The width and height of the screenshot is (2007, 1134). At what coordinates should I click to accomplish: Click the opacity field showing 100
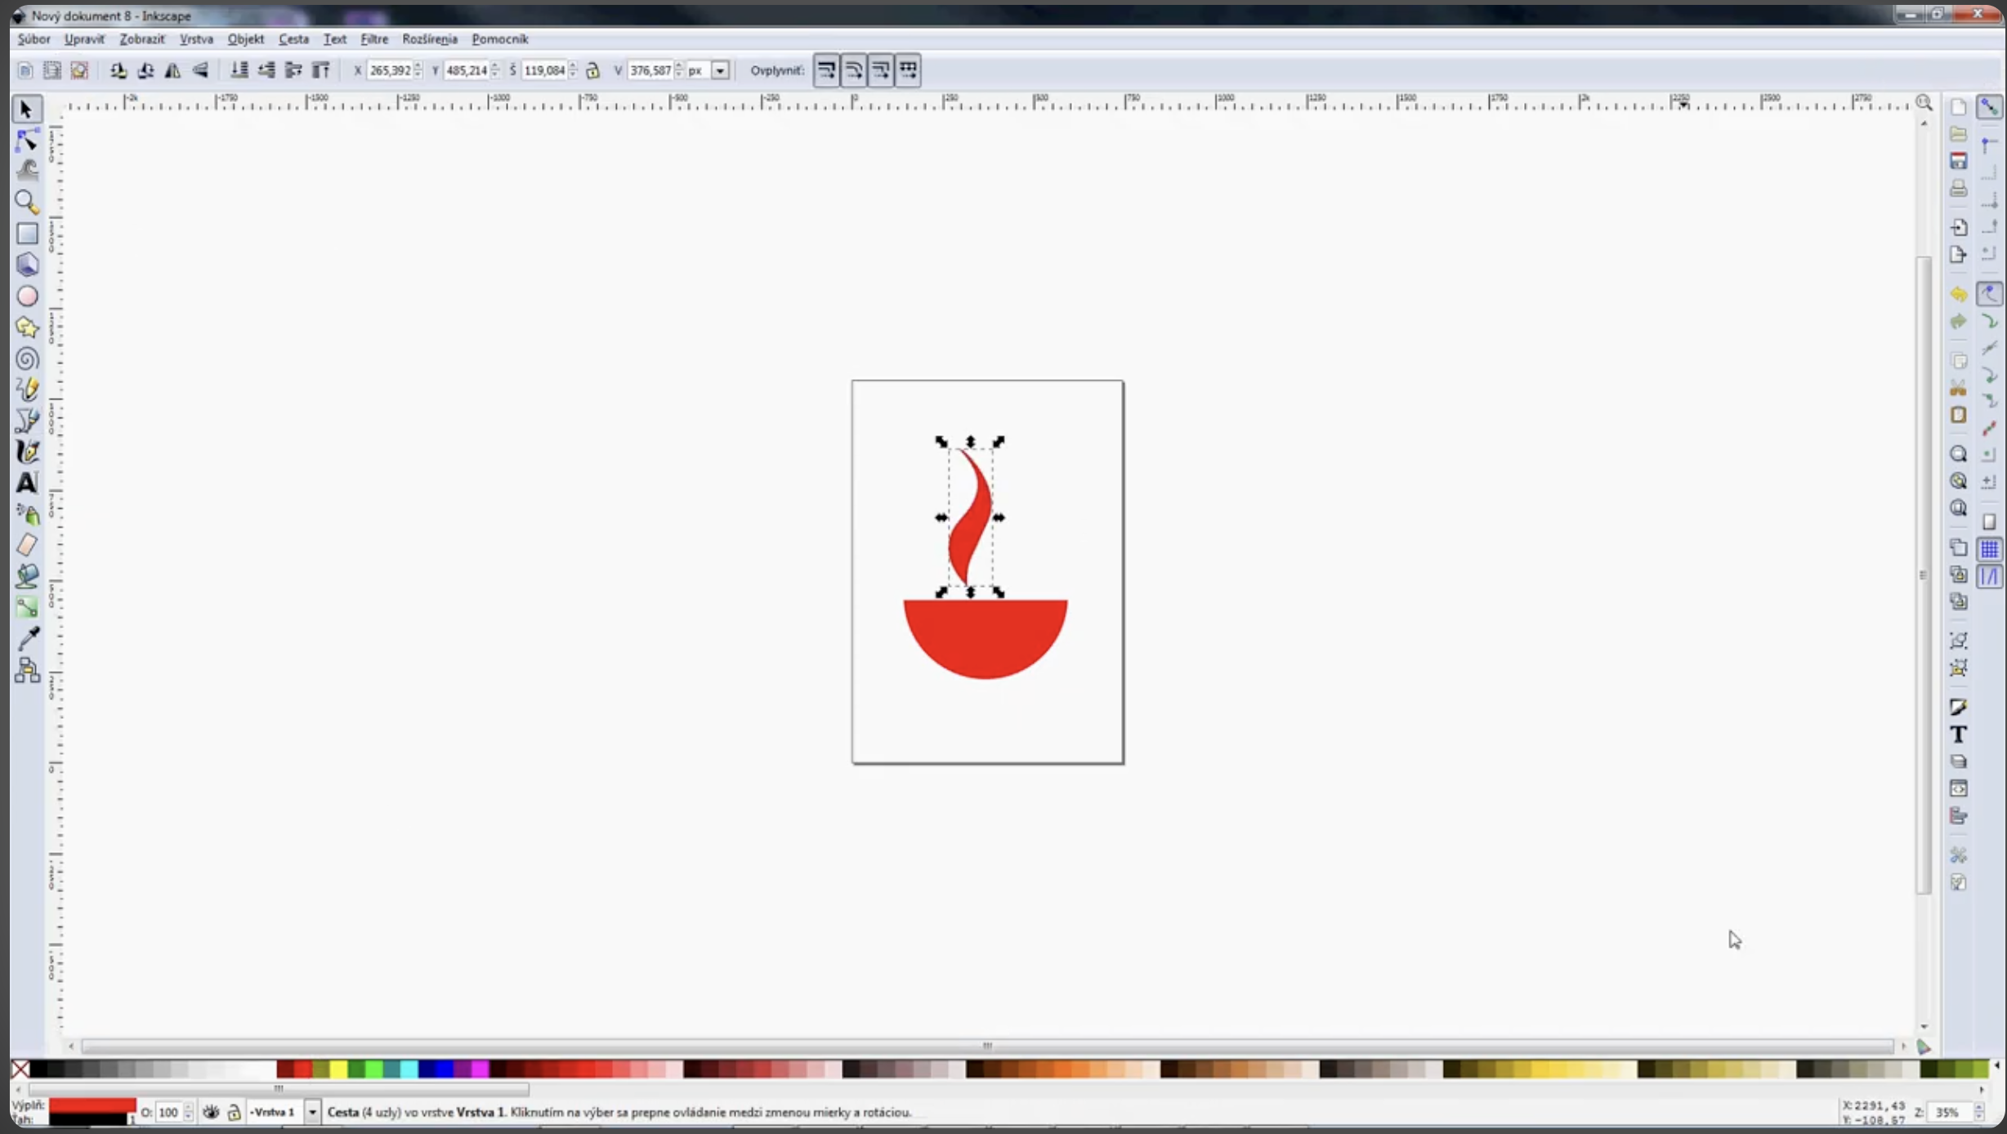[168, 1112]
